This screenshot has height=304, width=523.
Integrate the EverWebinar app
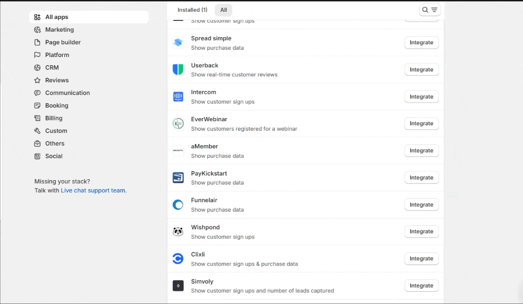click(x=421, y=123)
